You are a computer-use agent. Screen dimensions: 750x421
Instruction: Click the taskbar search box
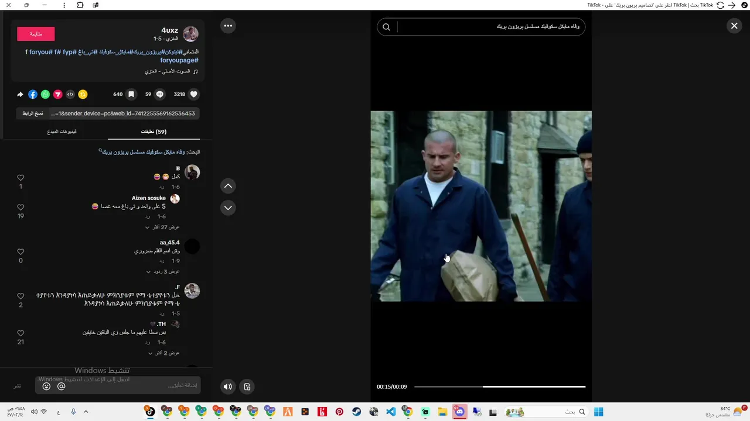pos(546,412)
